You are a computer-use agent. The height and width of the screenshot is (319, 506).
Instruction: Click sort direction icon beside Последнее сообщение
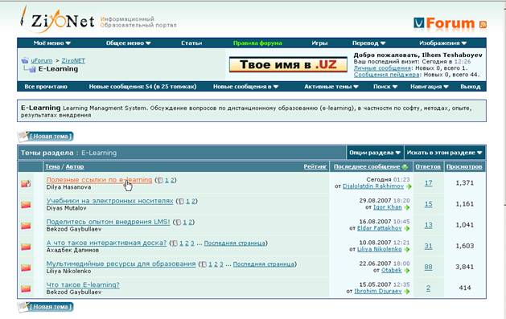[405, 167]
